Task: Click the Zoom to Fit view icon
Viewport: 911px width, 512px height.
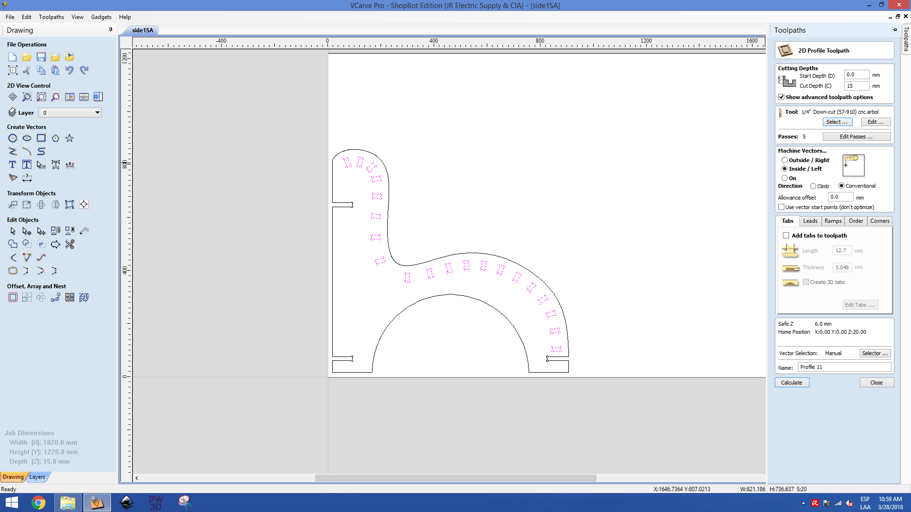Action: (x=41, y=97)
